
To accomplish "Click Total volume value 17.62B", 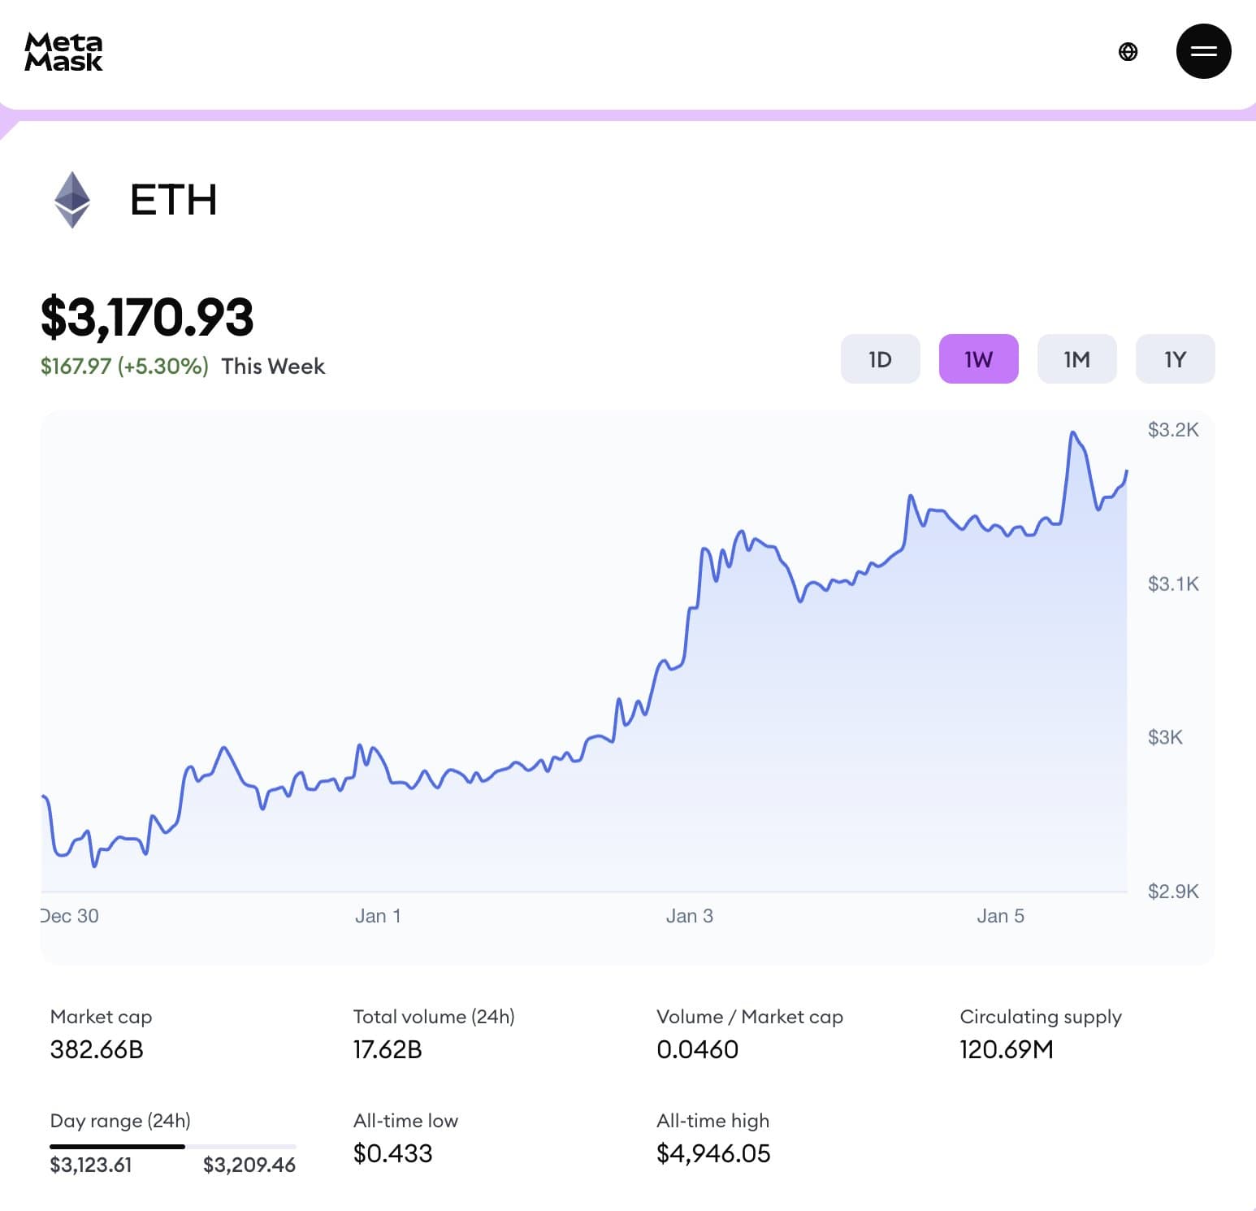I will (388, 1050).
